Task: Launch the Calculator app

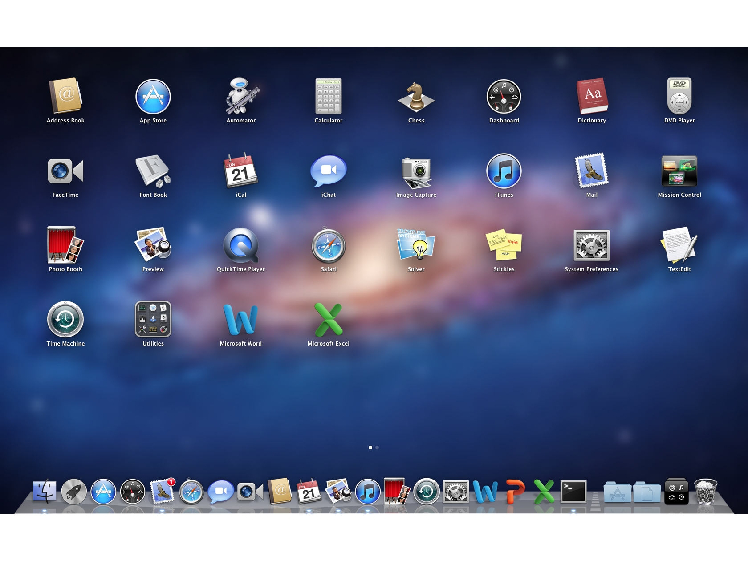Action: click(x=329, y=96)
